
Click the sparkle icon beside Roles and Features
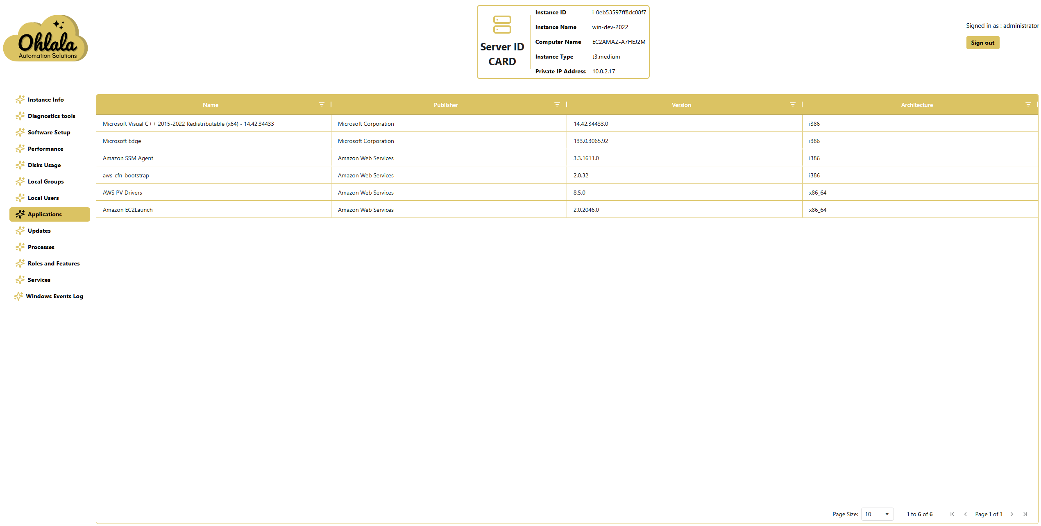tap(20, 263)
